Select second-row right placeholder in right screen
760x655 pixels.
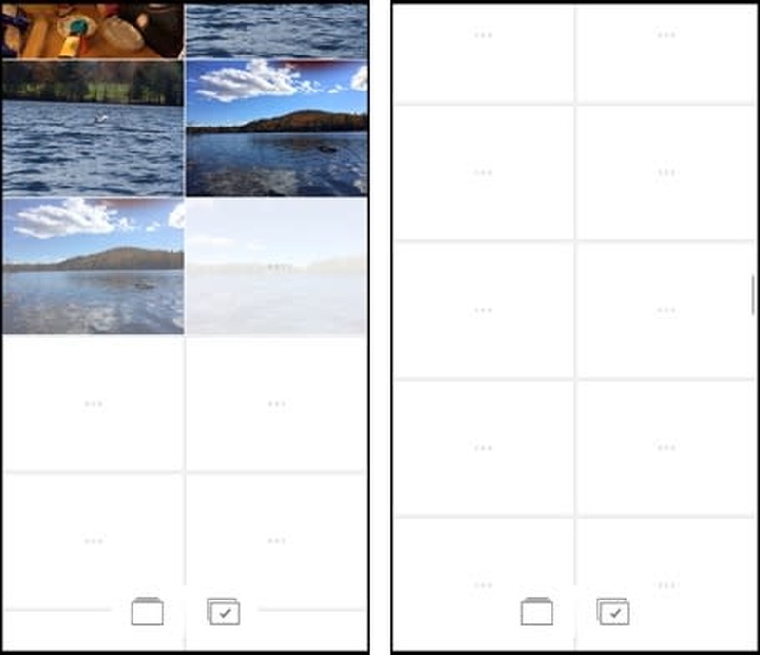665,173
